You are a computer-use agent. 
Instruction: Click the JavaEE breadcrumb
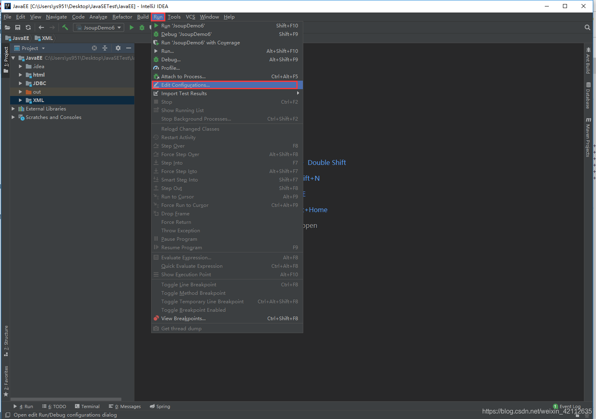click(x=17, y=38)
